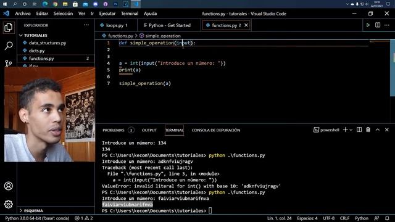Image resolution: width=395 pixels, height=222 pixels.
Task: Kill terminal with trash icon
Action: [368, 130]
